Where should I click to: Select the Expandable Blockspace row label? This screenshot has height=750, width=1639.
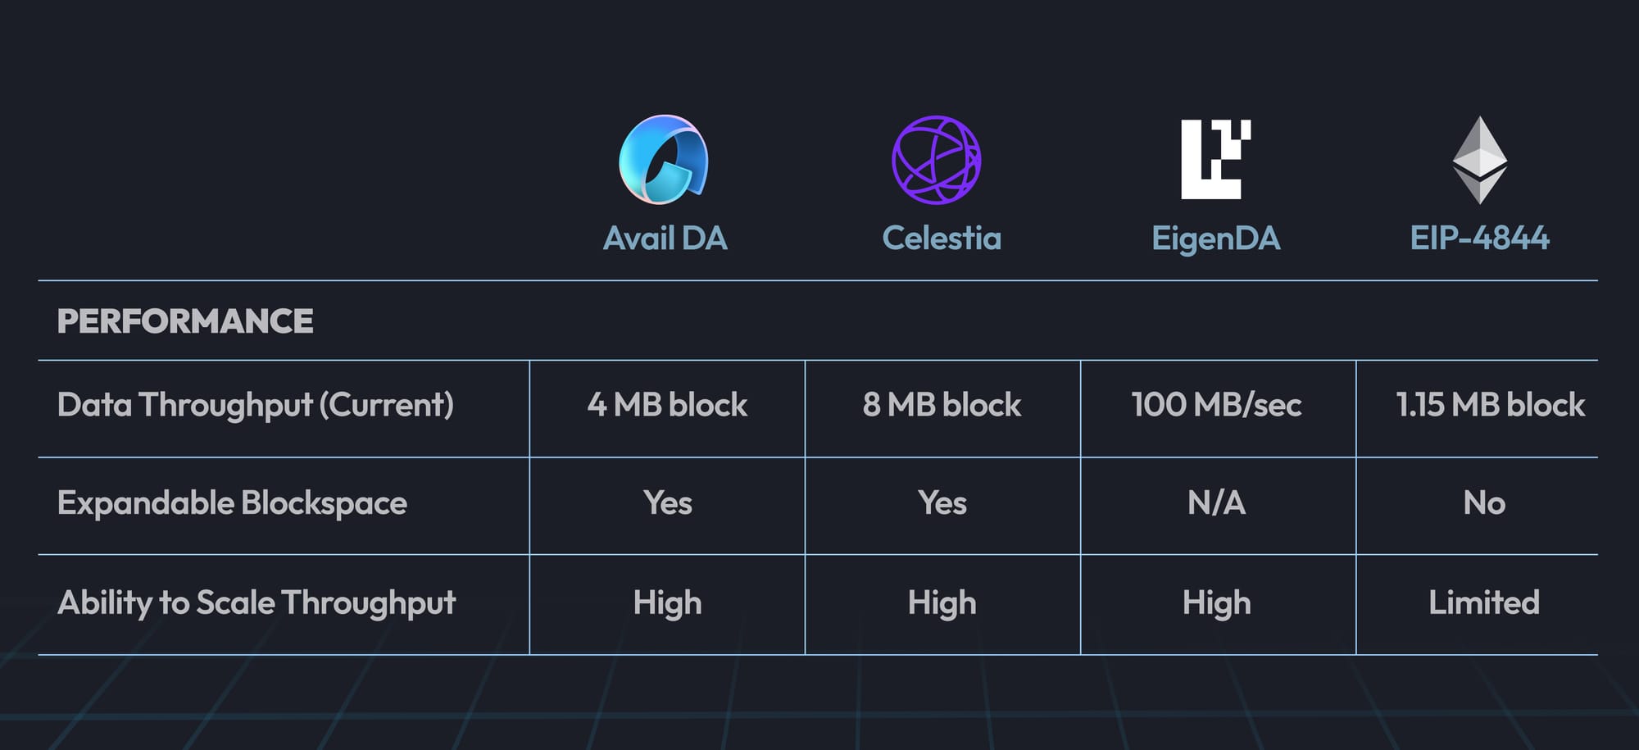[x=232, y=503]
